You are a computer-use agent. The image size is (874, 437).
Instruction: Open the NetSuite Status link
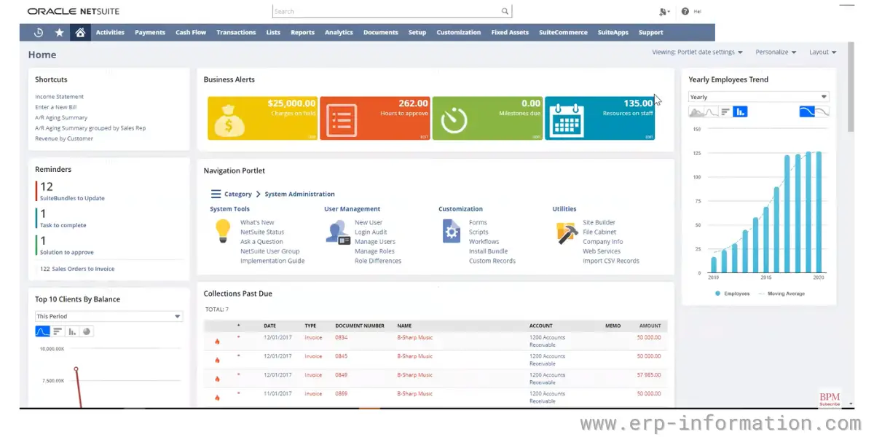point(262,232)
